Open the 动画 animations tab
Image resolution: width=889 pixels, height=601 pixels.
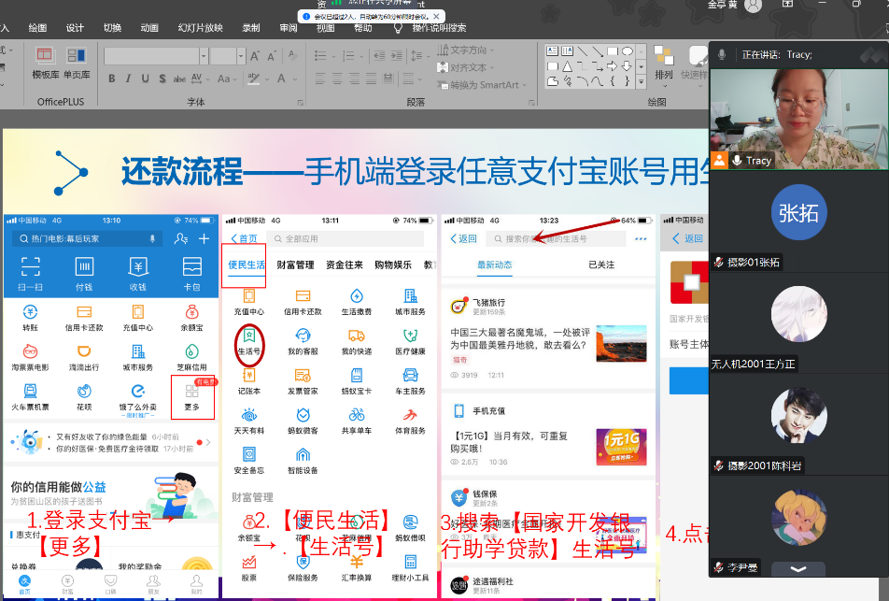point(149,28)
